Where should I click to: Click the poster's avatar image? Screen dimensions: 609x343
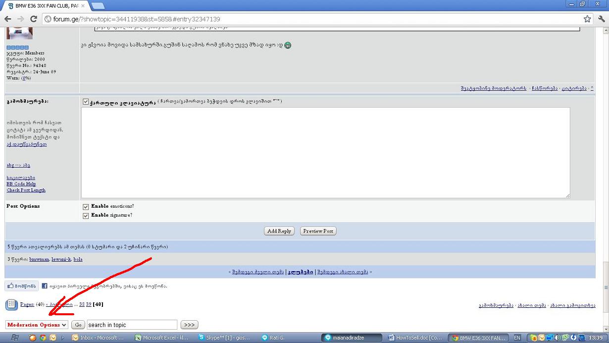[19, 33]
